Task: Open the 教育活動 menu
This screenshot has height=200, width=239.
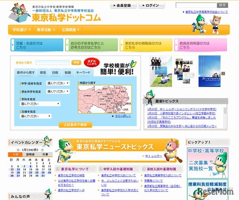Action: pos(46,30)
